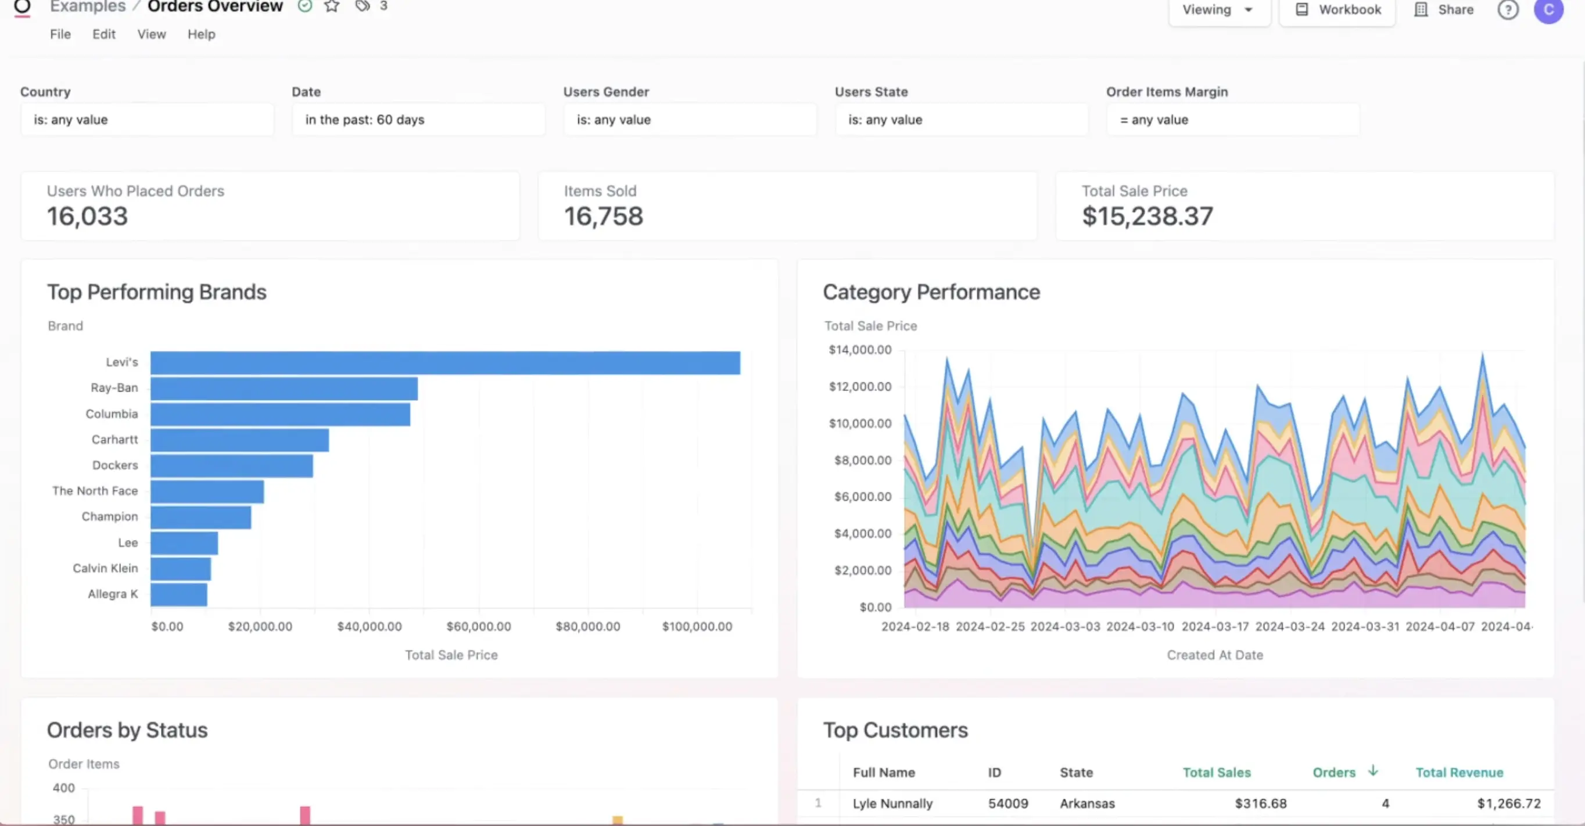
Task: Click the Top Customers table title
Action: (x=895, y=730)
